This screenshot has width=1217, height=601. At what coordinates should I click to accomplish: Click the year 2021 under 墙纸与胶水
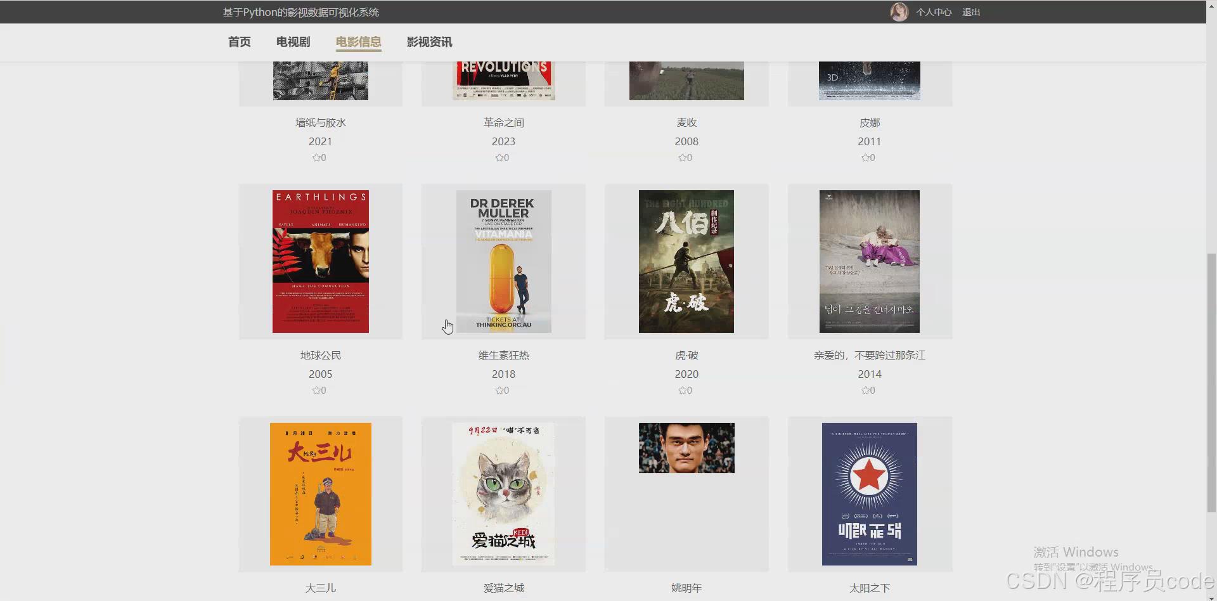coord(321,141)
